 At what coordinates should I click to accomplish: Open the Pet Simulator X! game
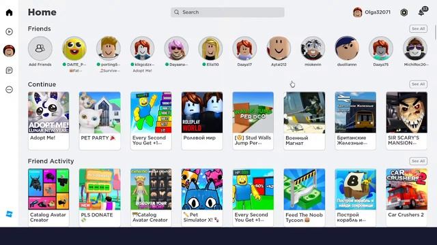[x=202, y=197]
